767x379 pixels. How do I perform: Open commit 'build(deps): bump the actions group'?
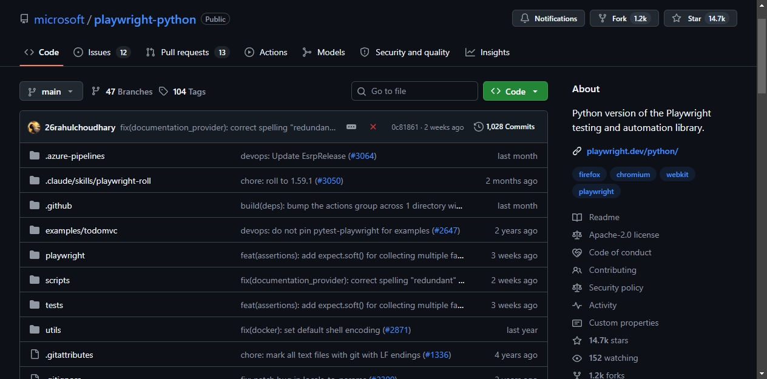coord(352,206)
